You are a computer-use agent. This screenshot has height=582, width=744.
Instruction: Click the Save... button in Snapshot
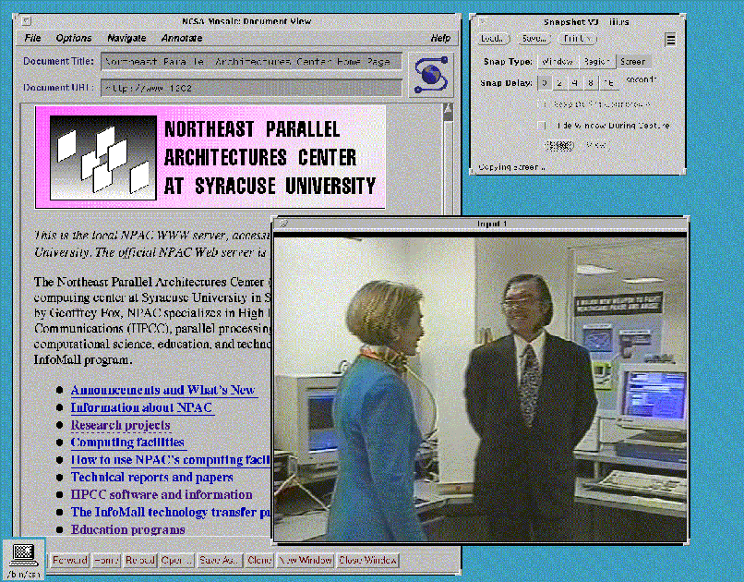click(534, 39)
